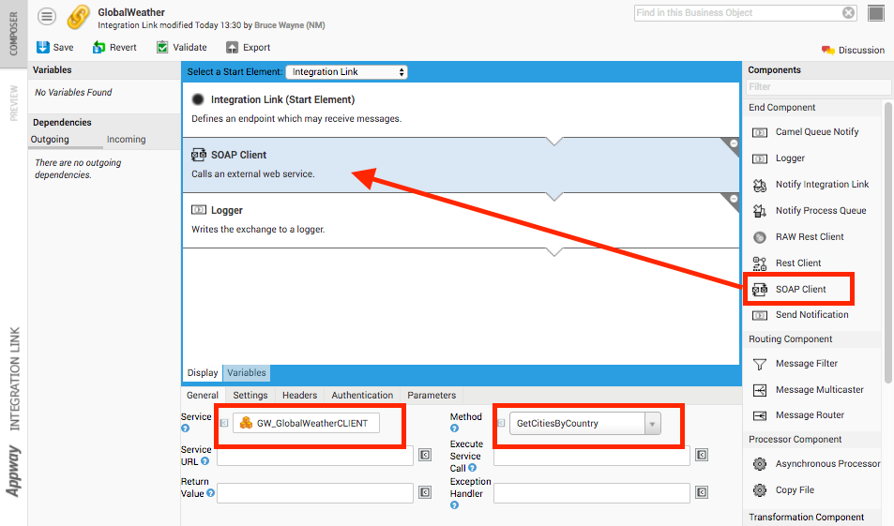
Task: Click the Execute Service Call input field
Action: [592, 456]
